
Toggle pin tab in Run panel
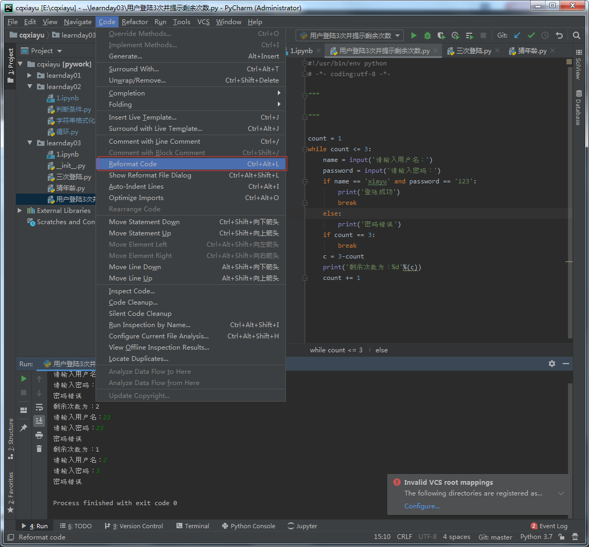click(24, 428)
